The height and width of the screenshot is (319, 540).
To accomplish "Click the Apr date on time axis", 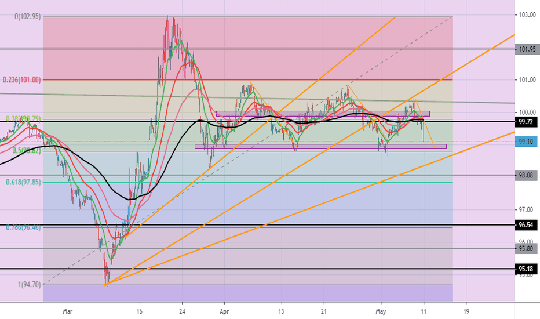I will coord(224,311).
